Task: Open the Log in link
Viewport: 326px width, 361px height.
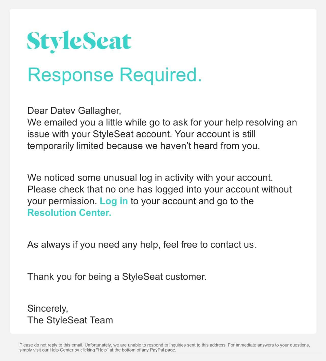Action: (114, 201)
